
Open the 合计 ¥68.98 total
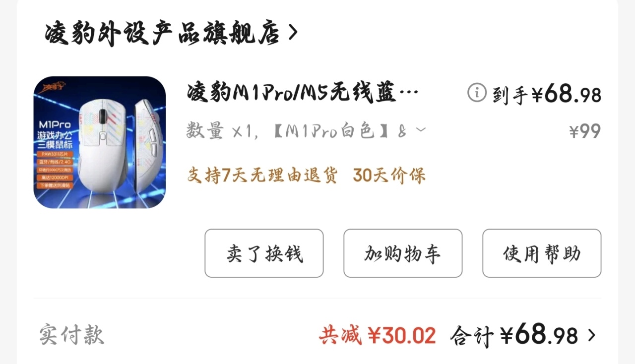(514, 335)
